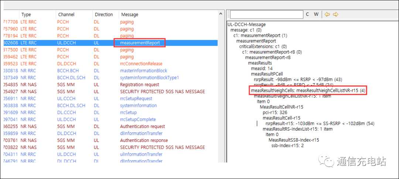The image size is (399, 179).
Task: Select the rrcSetupComplete message row
Action: tap(110, 119)
